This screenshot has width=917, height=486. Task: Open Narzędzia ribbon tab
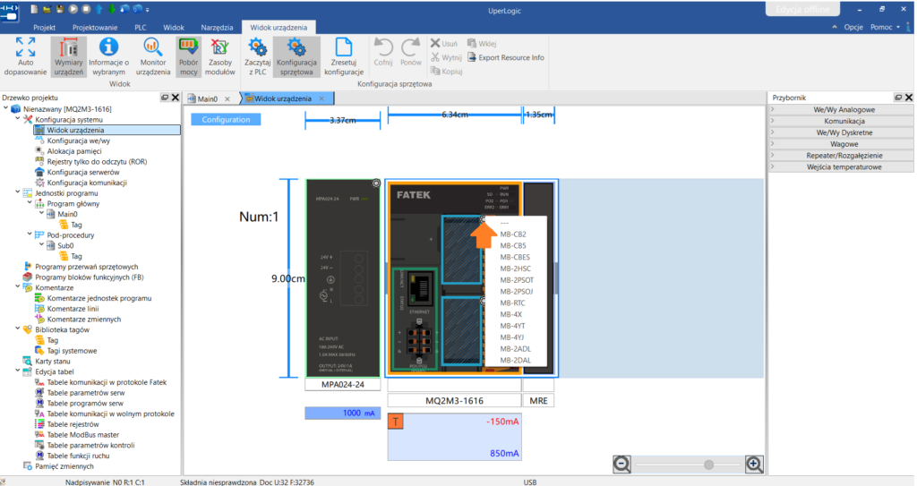click(x=217, y=28)
